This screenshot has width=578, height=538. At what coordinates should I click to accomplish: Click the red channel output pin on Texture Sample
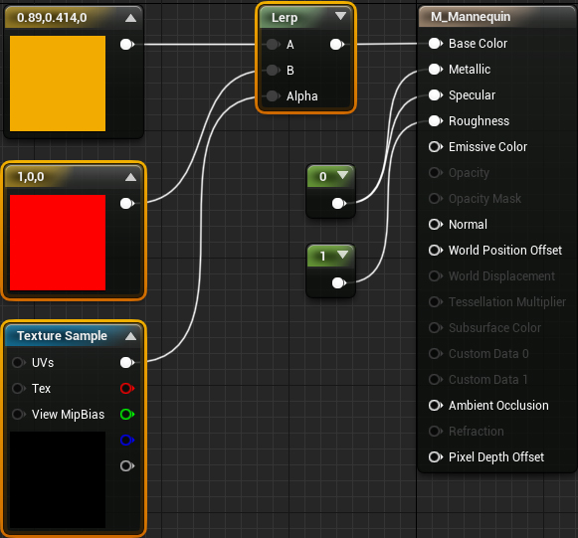126,389
